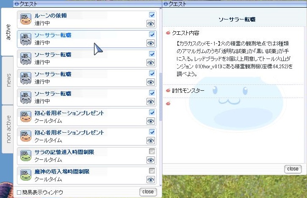307x198 pixels.
Task: Uncheck the ルーンの依頼 quest checkbox
Action: coord(152,15)
